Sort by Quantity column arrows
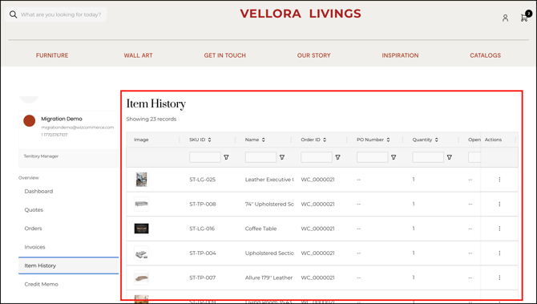 pyautogui.click(x=436, y=140)
